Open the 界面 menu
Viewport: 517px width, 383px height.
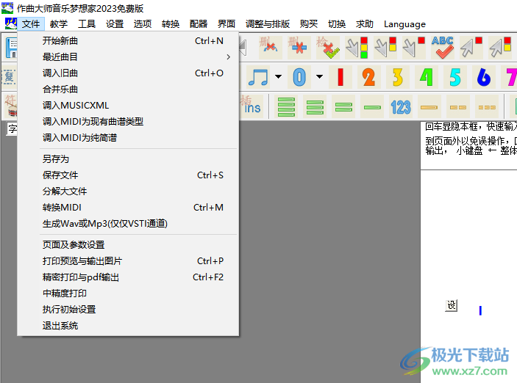227,24
